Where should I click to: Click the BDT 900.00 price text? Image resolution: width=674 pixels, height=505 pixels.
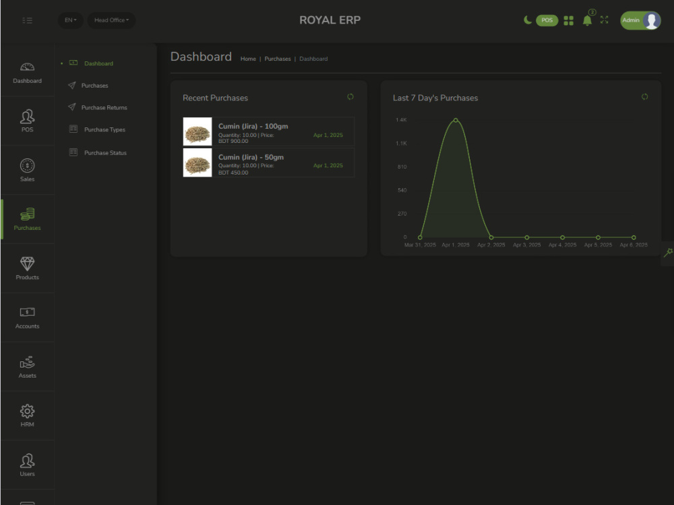click(x=233, y=141)
